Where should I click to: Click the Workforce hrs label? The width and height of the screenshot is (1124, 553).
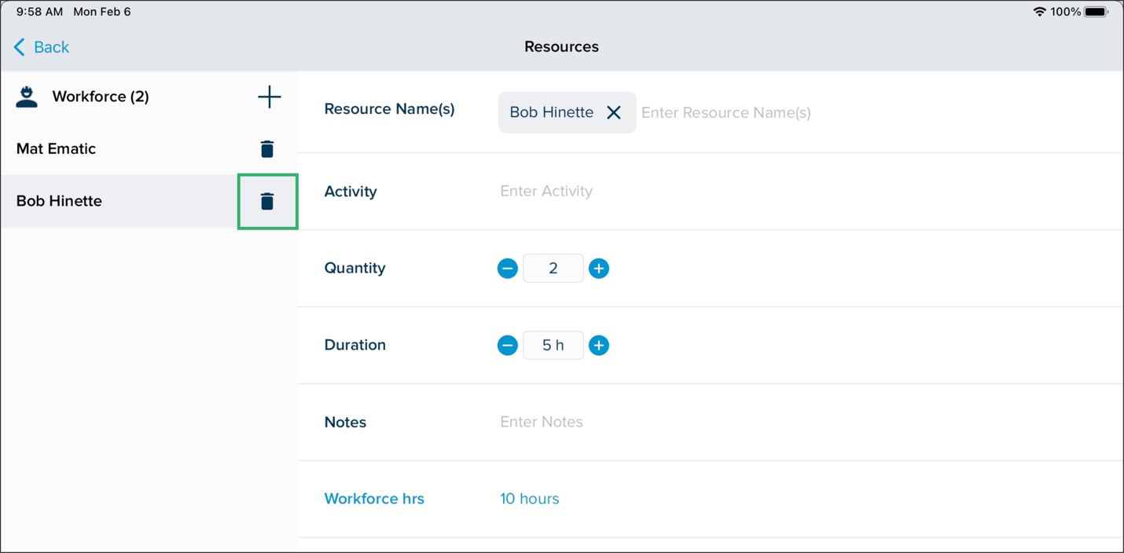click(374, 499)
